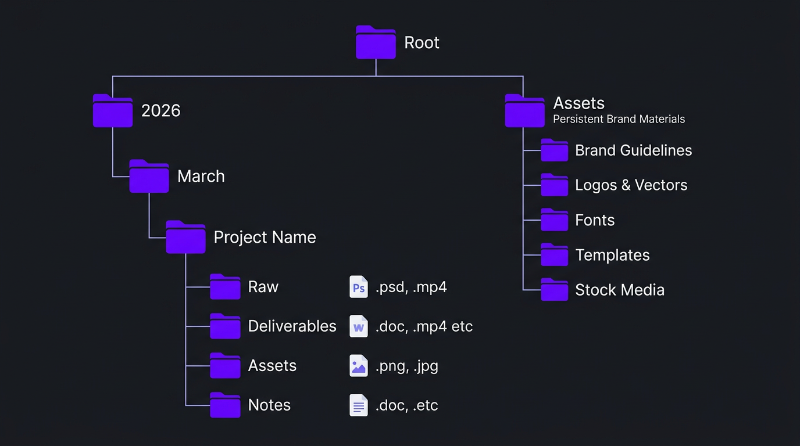Open the Root folder icon
The image size is (800, 446).
[x=376, y=42]
